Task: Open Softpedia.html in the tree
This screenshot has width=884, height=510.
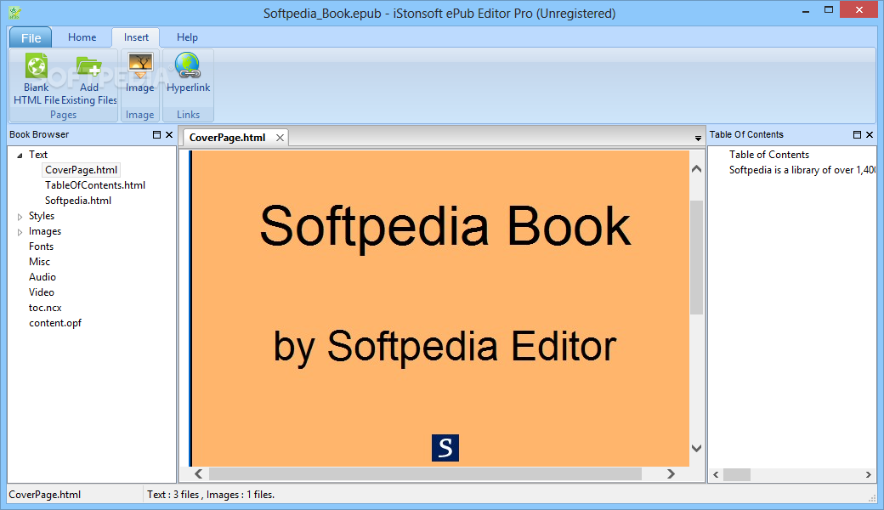Action: (x=78, y=200)
